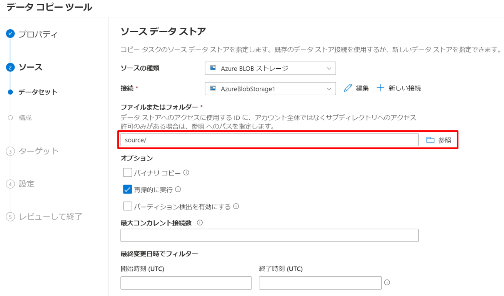
Task: Click the plus icon for new connection
Action: 380,88
